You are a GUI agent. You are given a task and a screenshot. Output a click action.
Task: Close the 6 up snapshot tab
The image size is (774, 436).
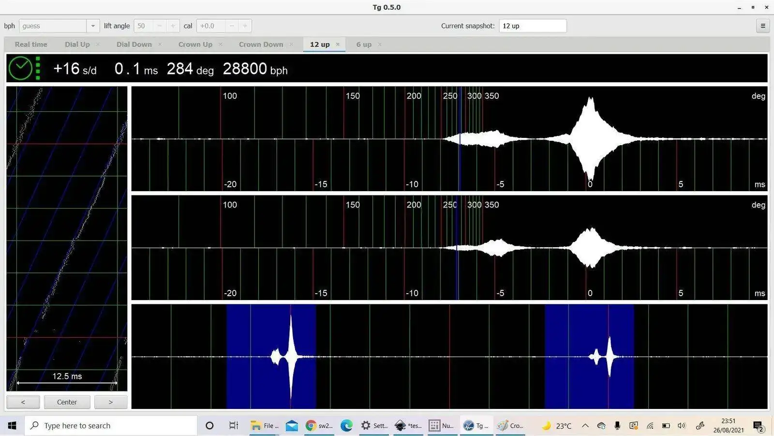click(380, 45)
